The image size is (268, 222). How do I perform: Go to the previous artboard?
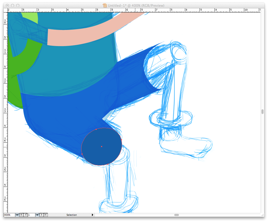[25, 215]
